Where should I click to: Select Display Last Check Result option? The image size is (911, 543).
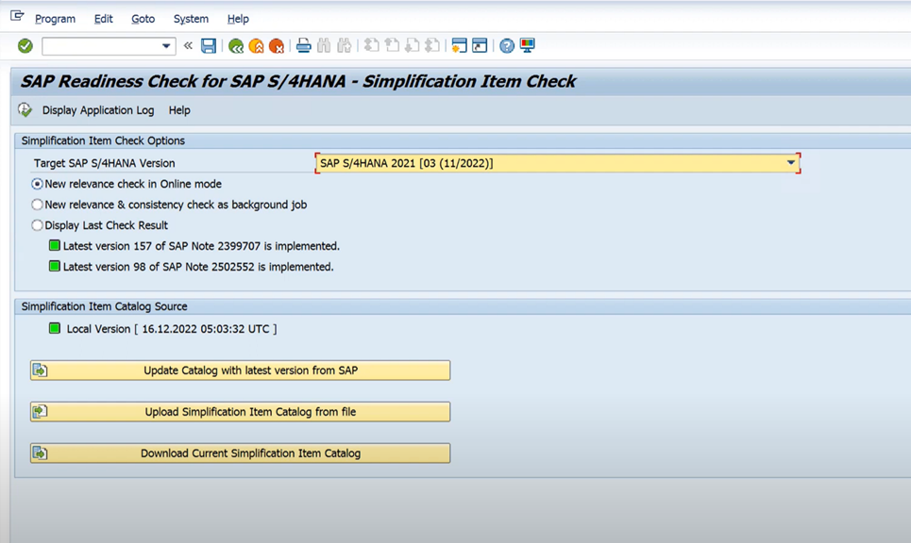click(x=37, y=225)
